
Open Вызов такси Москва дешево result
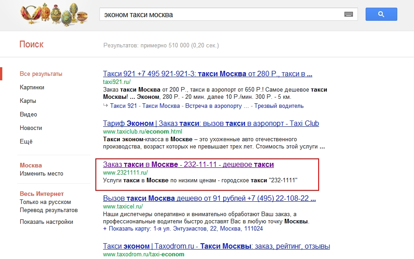point(209,198)
